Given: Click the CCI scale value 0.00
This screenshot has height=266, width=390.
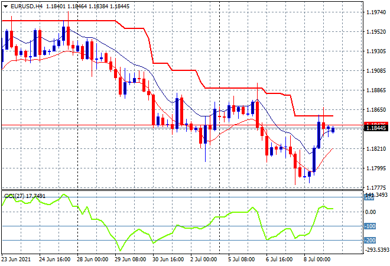Looking at the screenshot, I should (371, 212).
